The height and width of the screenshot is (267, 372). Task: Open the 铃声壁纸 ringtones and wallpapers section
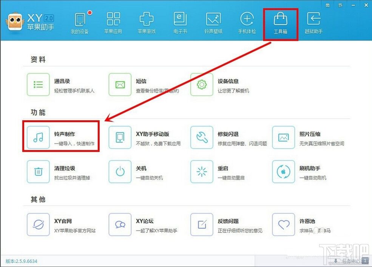tap(213, 23)
